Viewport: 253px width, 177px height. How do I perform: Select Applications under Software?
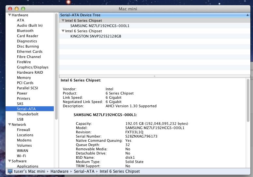tap(28, 166)
